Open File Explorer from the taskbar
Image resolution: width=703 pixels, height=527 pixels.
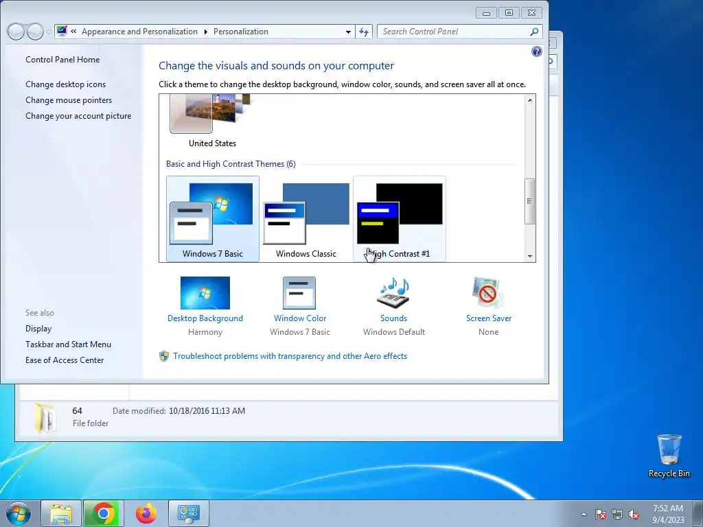pos(61,513)
